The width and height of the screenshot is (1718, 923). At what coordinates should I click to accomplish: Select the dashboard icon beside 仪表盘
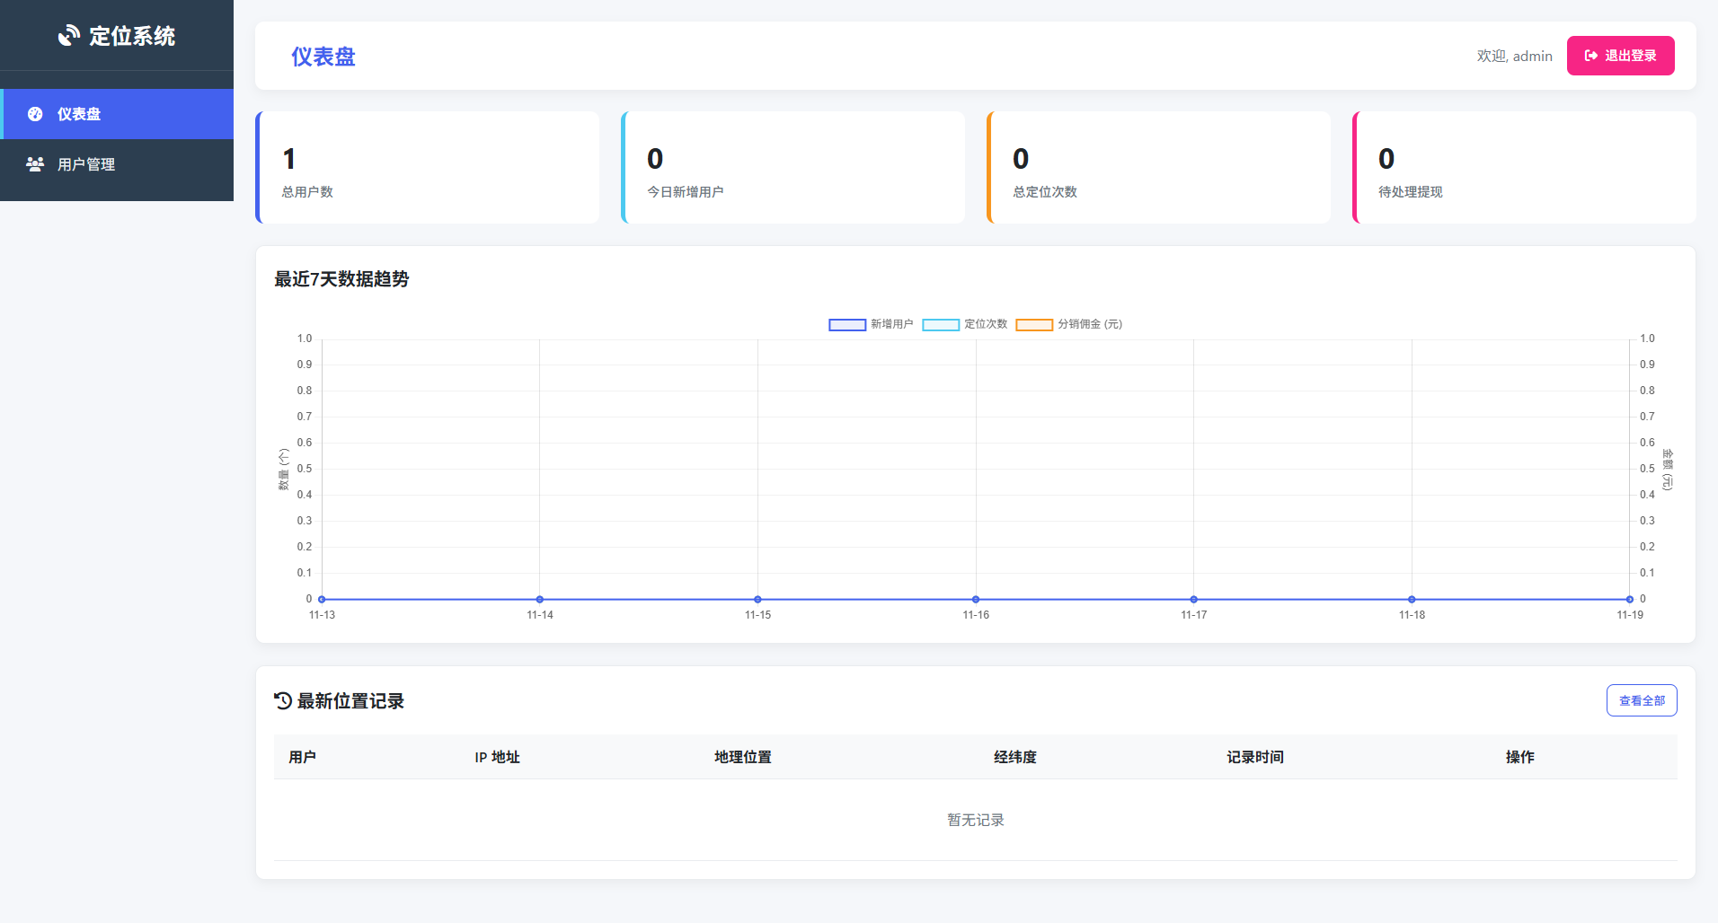(x=34, y=114)
